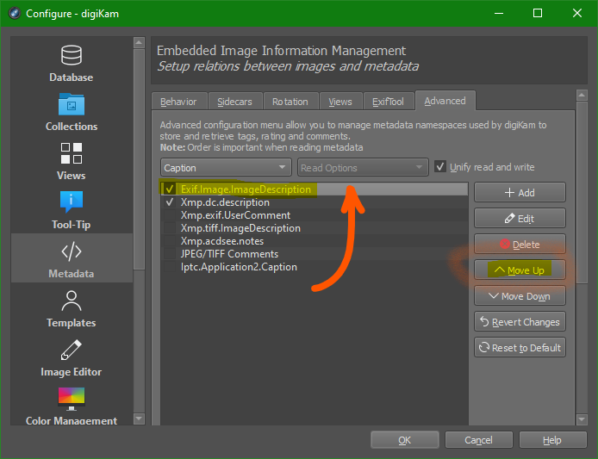Image resolution: width=598 pixels, height=459 pixels.
Task: Open Help from the dialog button
Action: [x=552, y=440]
